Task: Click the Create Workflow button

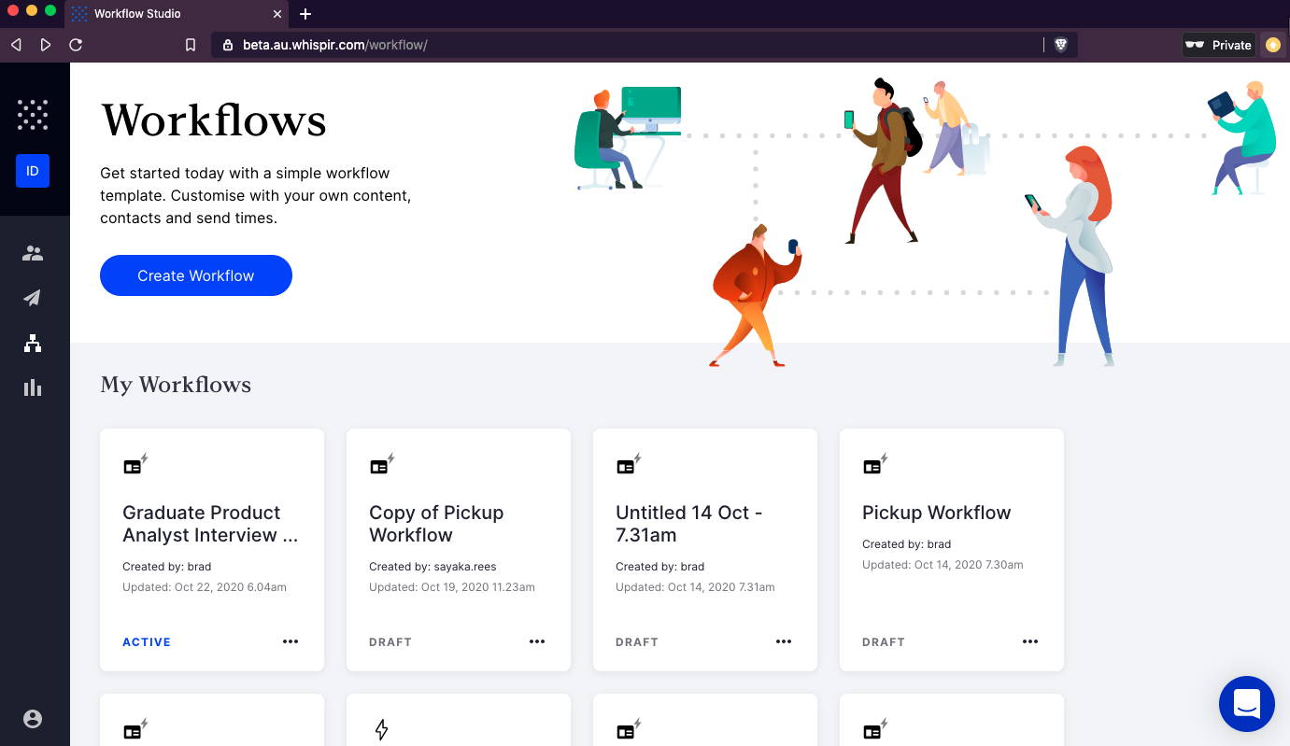Action: [x=196, y=275]
